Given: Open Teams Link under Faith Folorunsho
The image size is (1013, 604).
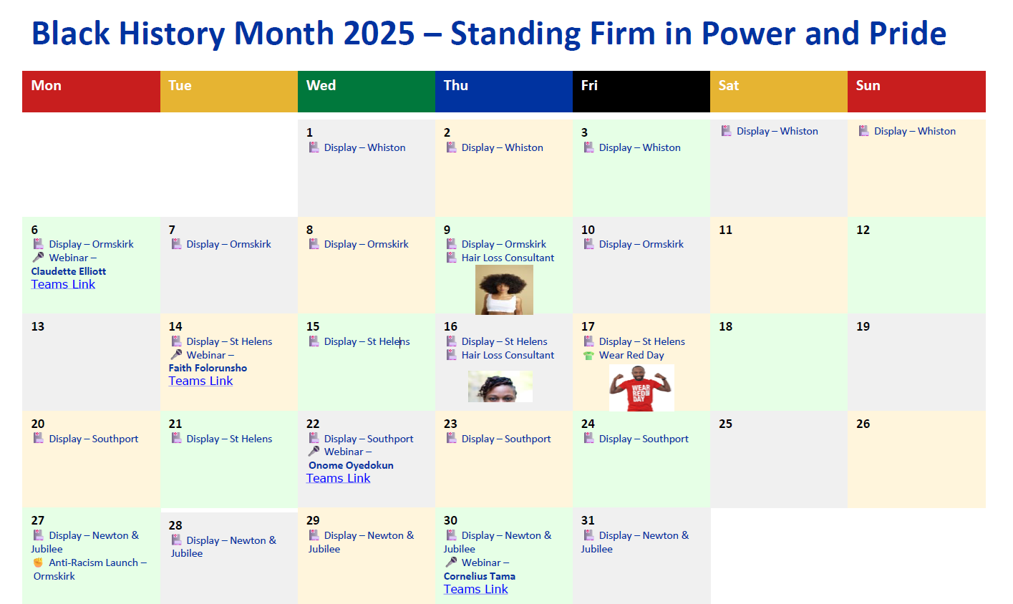Looking at the screenshot, I should (200, 381).
